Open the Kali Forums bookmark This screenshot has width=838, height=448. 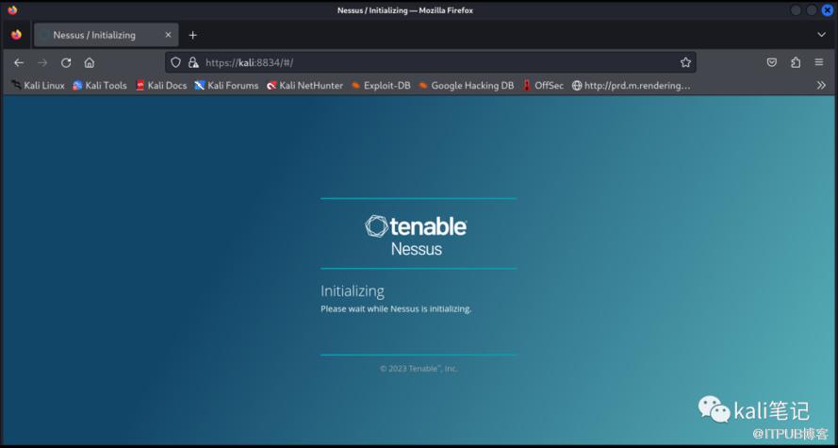click(226, 85)
